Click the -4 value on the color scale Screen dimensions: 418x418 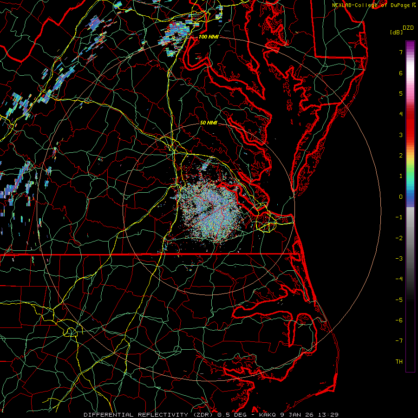(x=399, y=279)
